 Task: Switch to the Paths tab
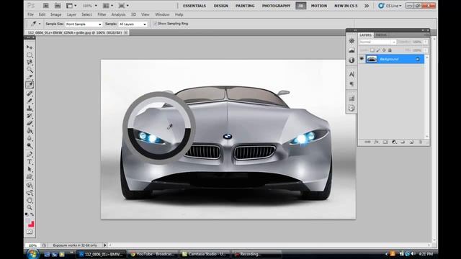(381, 35)
